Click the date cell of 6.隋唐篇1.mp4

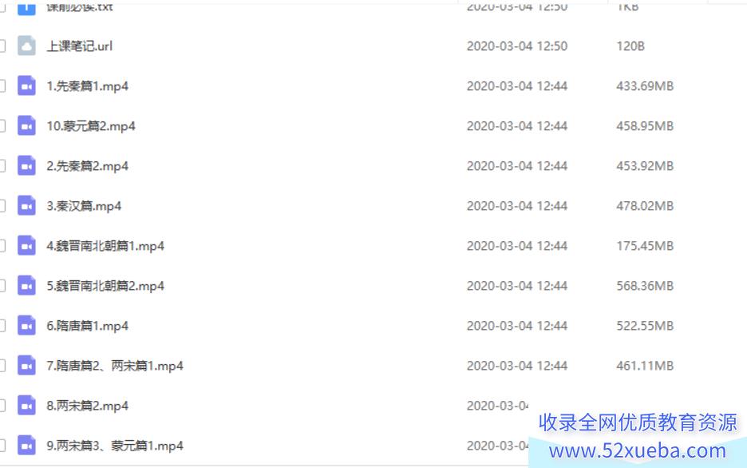[517, 326]
